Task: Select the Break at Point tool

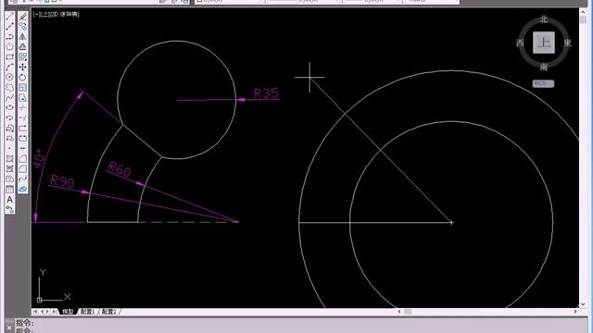Action: [22, 128]
